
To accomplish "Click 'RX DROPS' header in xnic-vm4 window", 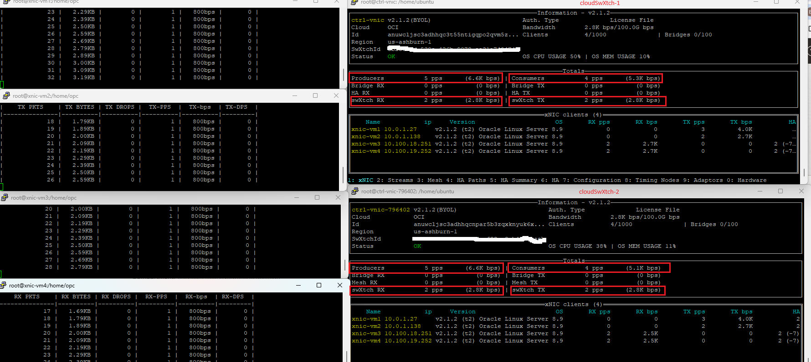I will [116, 297].
